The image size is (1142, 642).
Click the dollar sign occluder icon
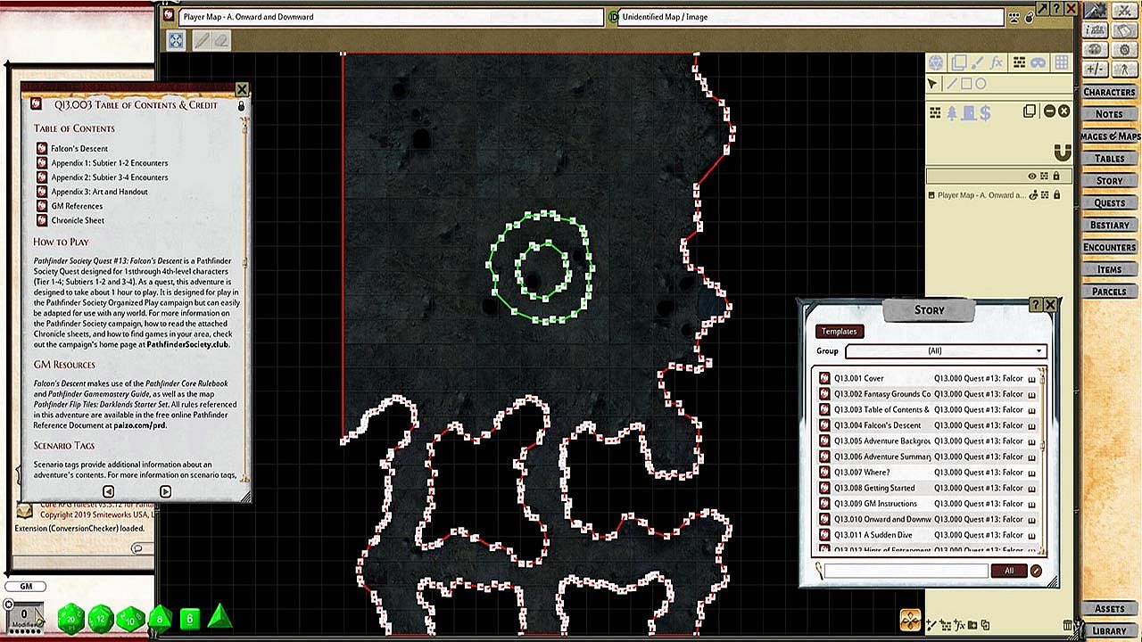pyautogui.click(x=985, y=112)
